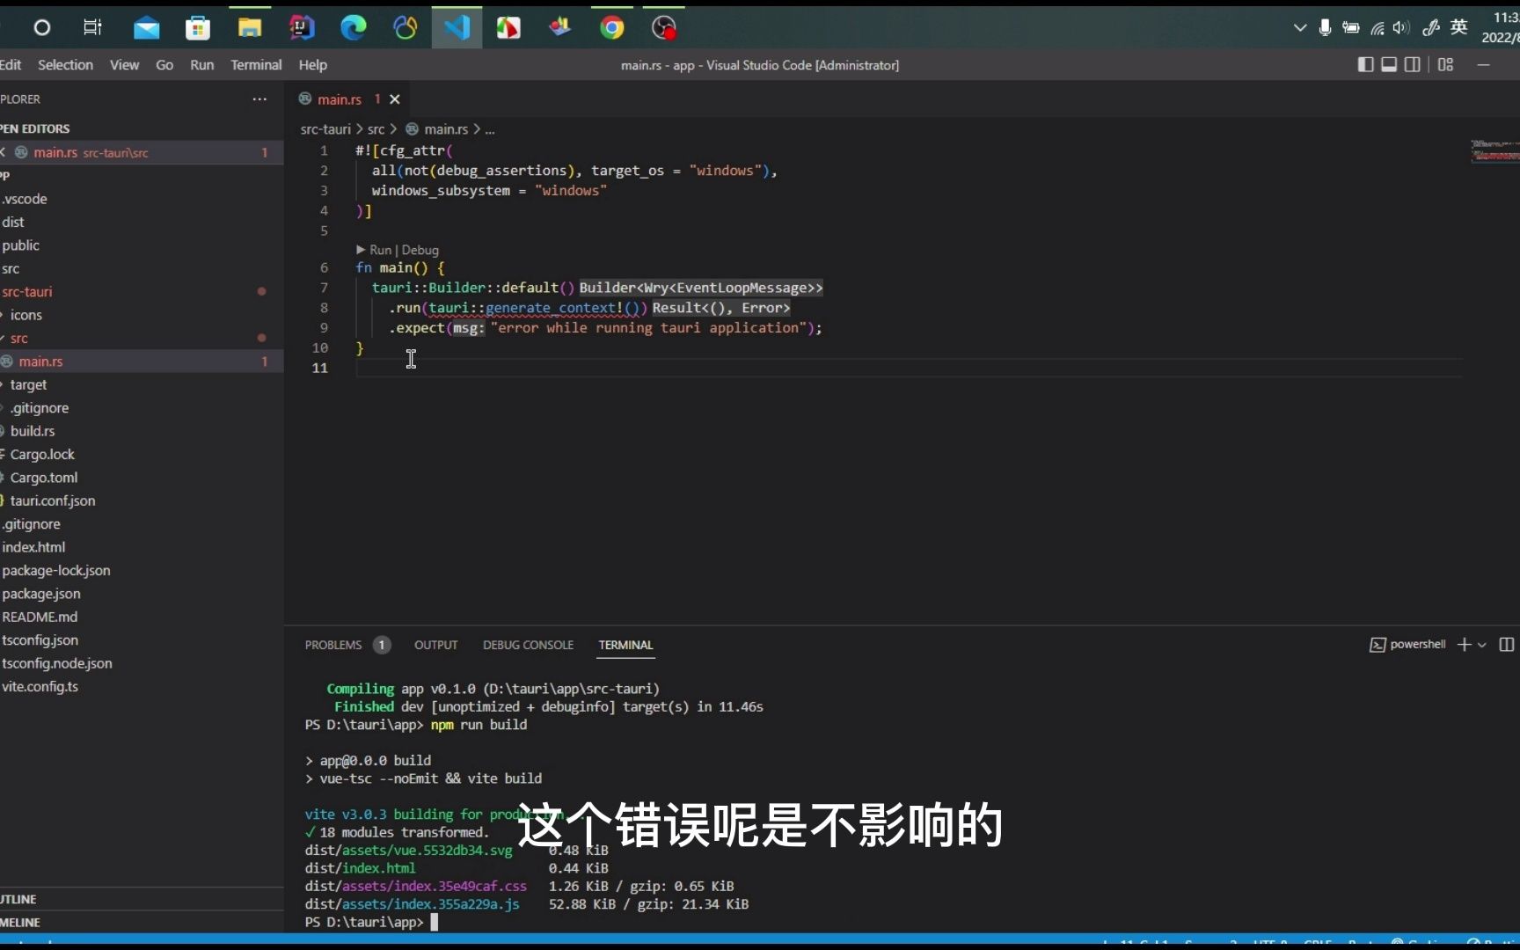The image size is (1520, 950).
Task: Show hidden system tray icons
Action: pyautogui.click(x=1299, y=28)
